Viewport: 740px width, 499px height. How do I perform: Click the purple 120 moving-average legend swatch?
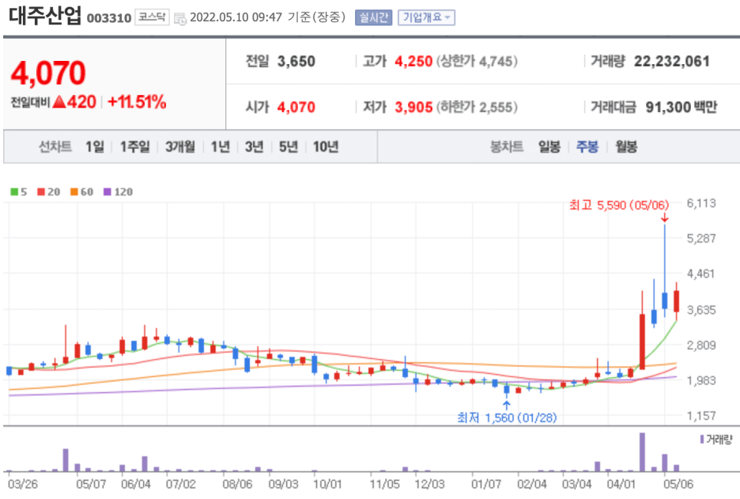coord(108,191)
